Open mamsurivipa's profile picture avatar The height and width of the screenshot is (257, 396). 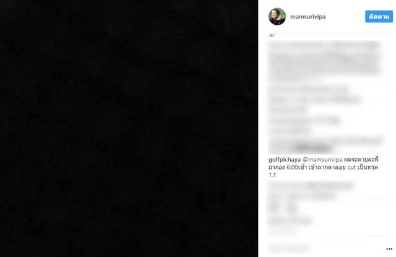[277, 17]
